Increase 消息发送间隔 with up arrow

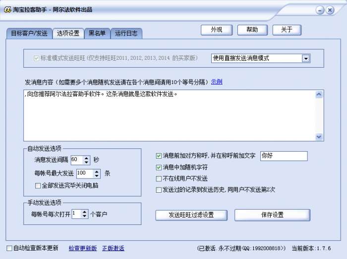click(86, 158)
